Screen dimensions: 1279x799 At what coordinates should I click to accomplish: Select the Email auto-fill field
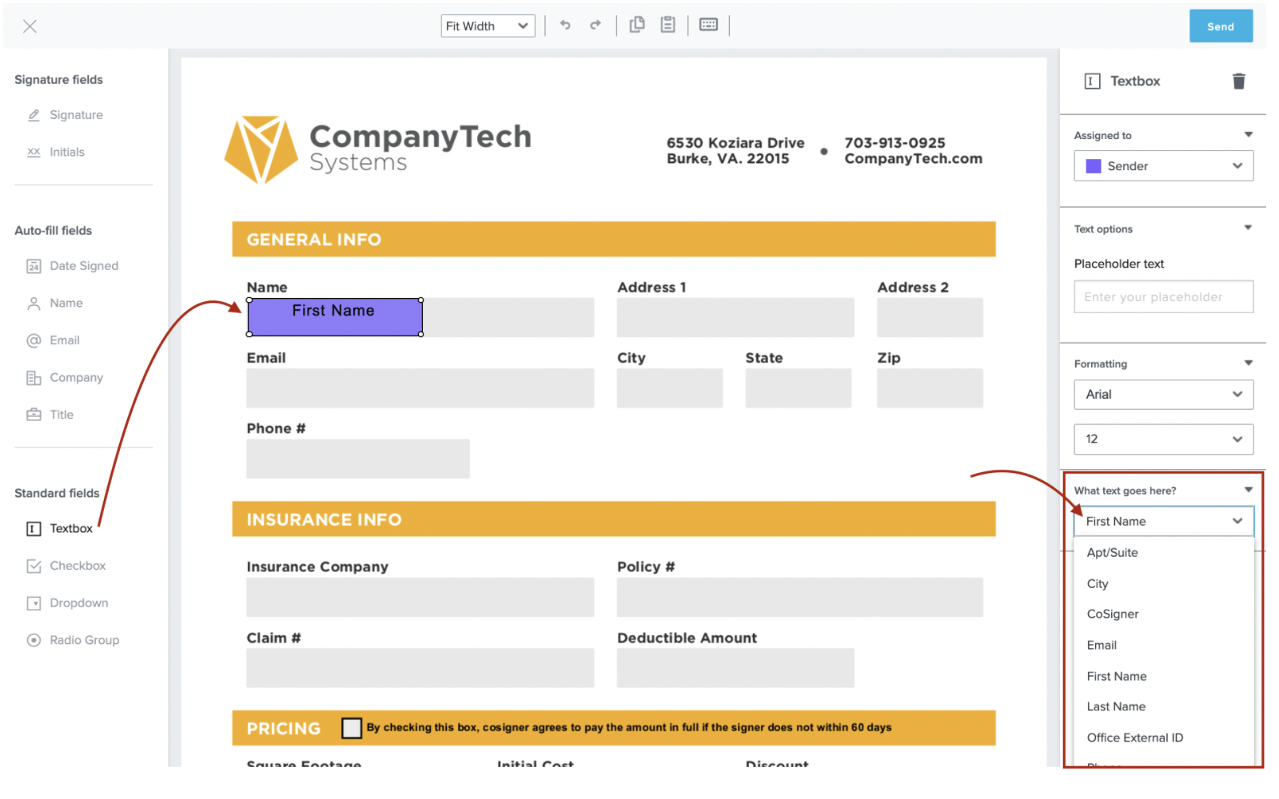(x=63, y=340)
